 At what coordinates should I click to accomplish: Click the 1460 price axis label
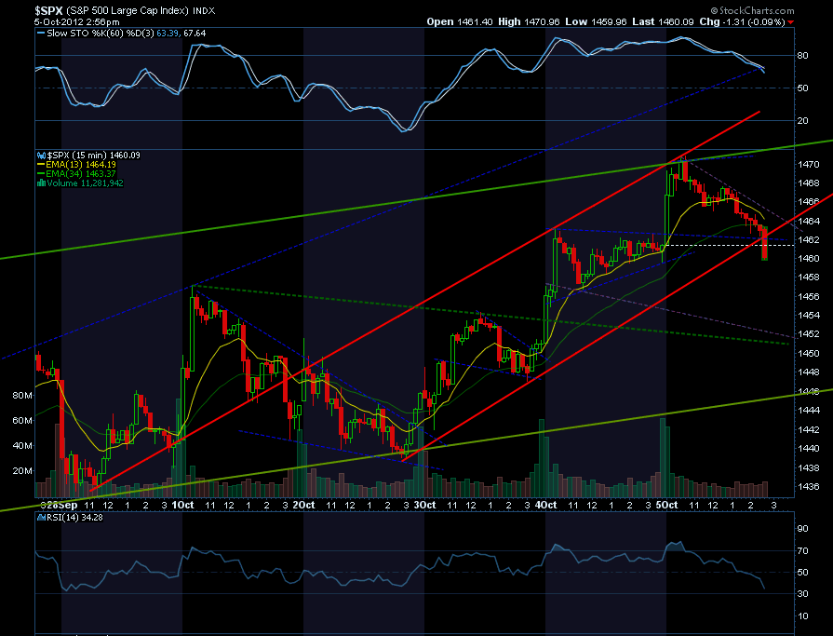(x=809, y=259)
